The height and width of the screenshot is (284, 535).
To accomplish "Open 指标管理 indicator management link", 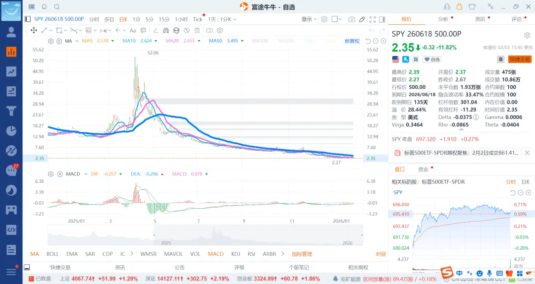I will [x=302, y=254].
